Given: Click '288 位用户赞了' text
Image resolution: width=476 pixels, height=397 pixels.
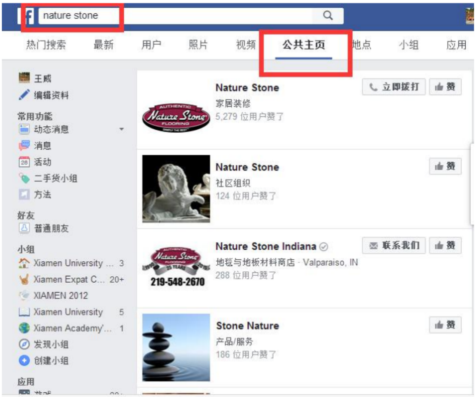Looking at the screenshot, I should click(x=246, y=275).
